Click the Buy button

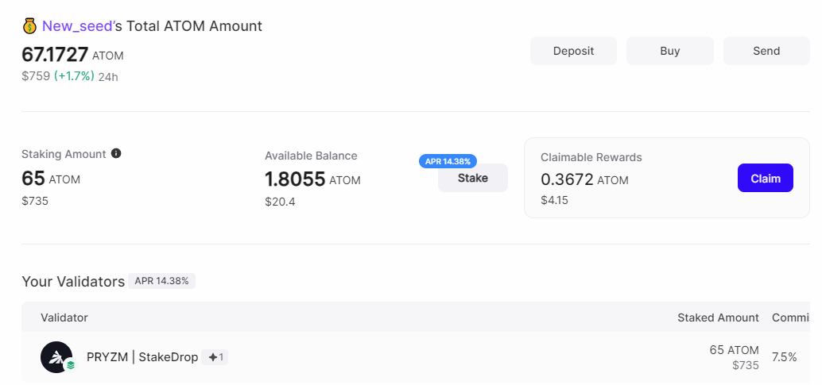click(670, 51)
